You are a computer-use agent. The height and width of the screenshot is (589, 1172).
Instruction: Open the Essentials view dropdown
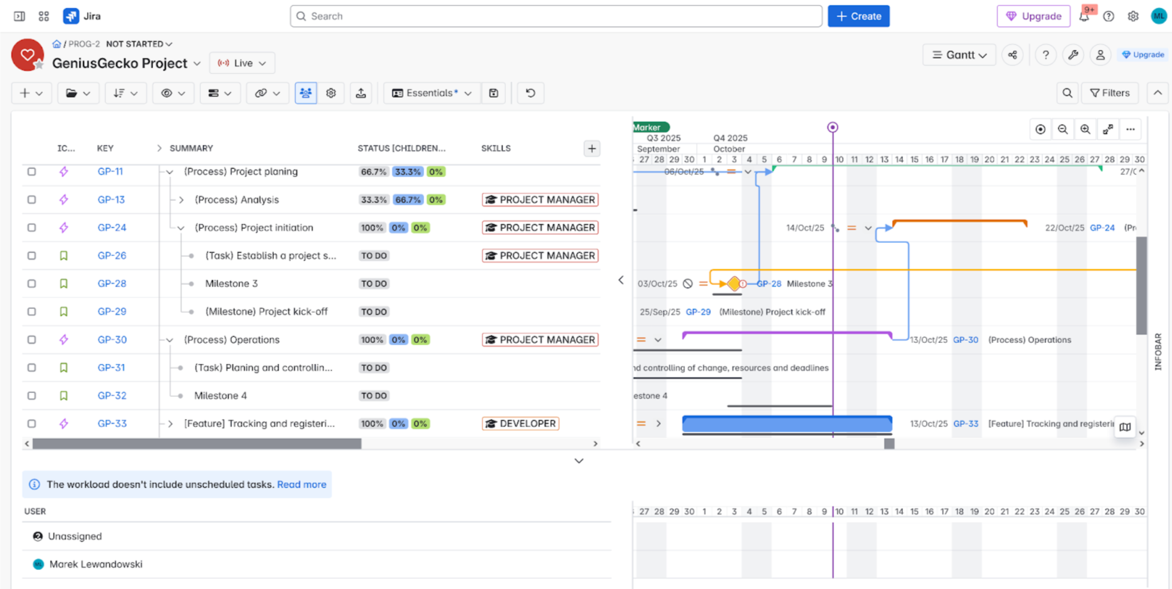coord(431,93)
